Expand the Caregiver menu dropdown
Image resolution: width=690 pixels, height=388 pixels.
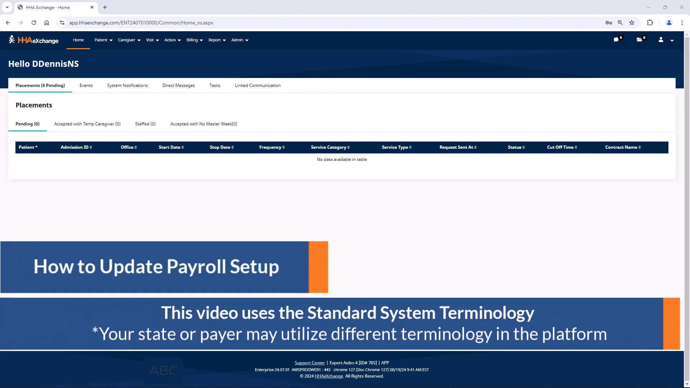click(129, 40)
